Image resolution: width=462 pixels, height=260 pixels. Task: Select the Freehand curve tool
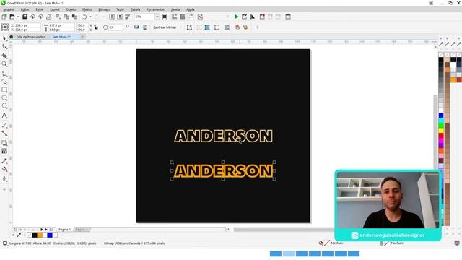click(4, 74)
